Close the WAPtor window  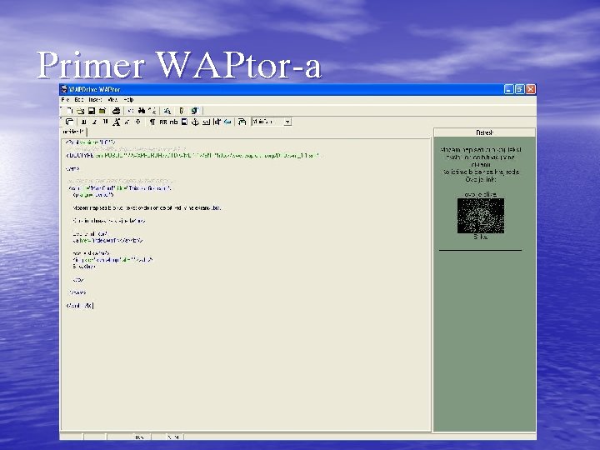click(530, 89)
